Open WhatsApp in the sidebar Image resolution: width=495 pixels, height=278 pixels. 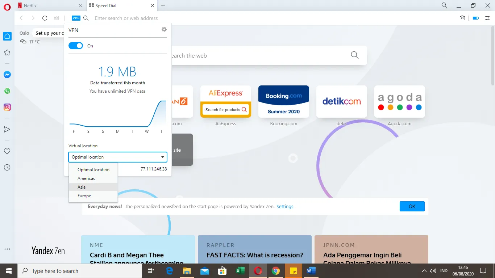click(x=7, y=91)
